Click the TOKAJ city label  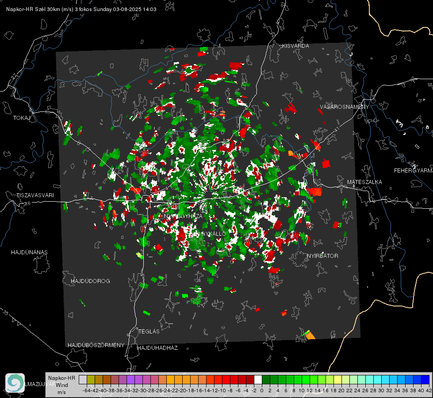(22, 118)
